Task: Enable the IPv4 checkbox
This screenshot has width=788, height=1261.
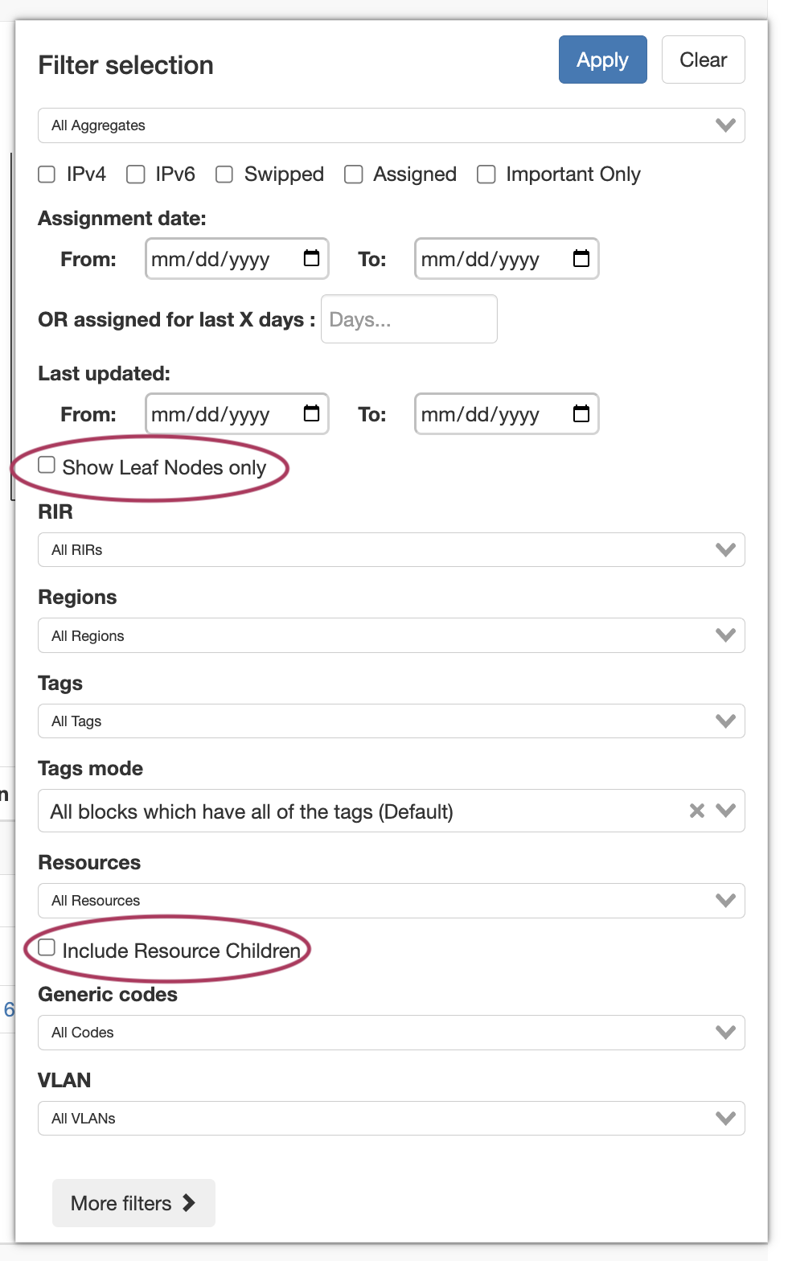Action: (47, 175)
